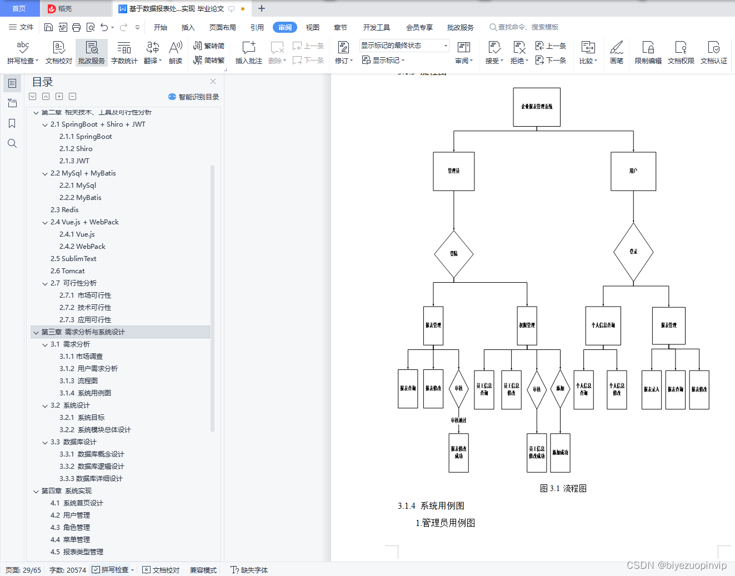Open the search icon in left sidebar

pyautogui.click(x=12, y=143)
